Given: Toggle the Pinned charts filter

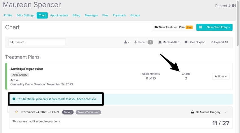Looking at the screenshot, I should [x=143, y=42].
